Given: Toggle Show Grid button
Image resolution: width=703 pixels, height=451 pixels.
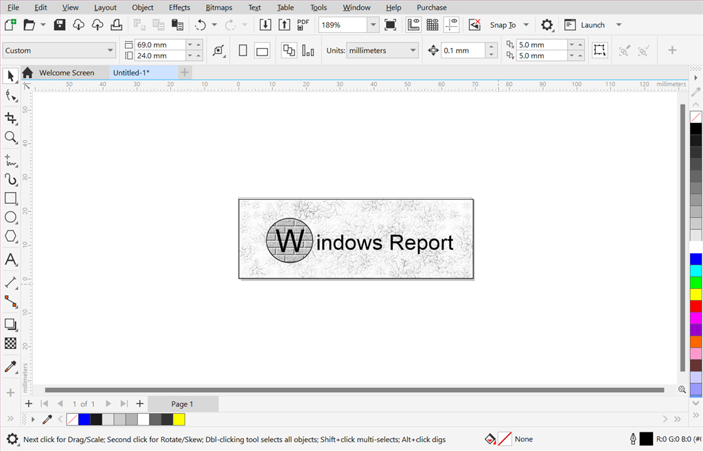Looking at the screenshot, I should pyautogui.click(x=433, y=25).
